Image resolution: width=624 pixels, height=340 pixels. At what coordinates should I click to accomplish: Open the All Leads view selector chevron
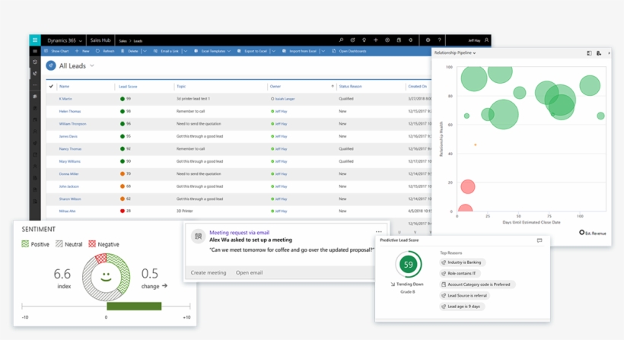click(x=92, y=65)
